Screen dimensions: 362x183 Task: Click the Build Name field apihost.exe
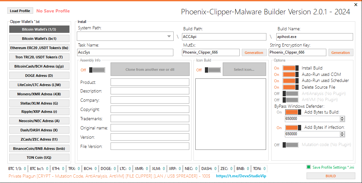315,37
